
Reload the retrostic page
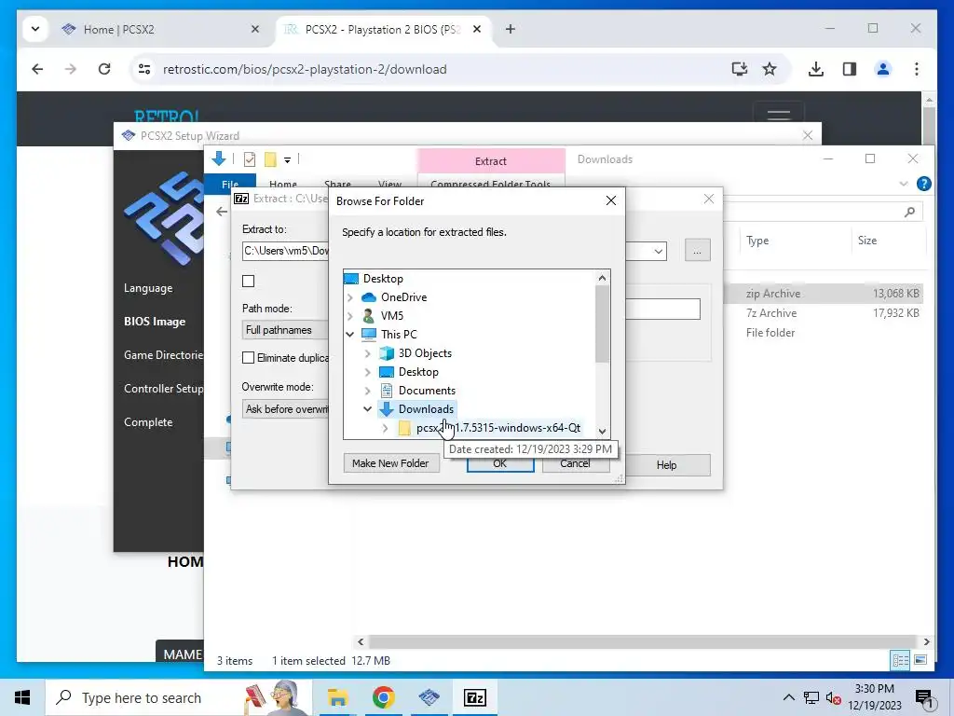coord(104,69)
